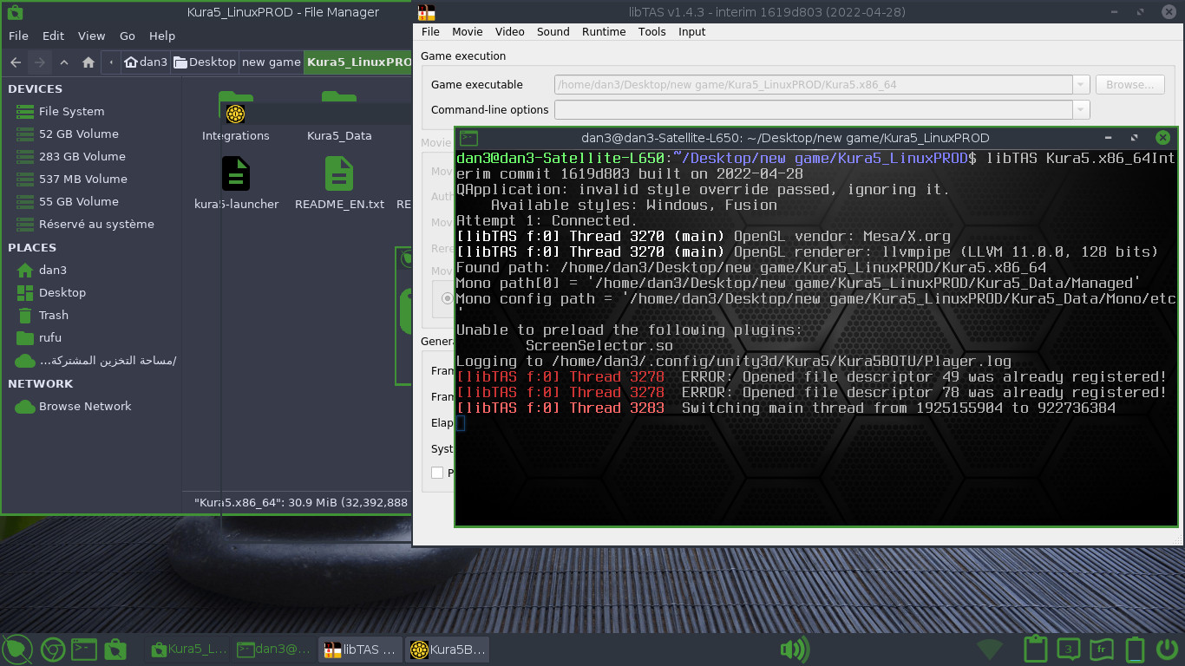Click the workspace 3 switcher icon
Viewport: 1185px width, 666px height.
(1069, 649)
